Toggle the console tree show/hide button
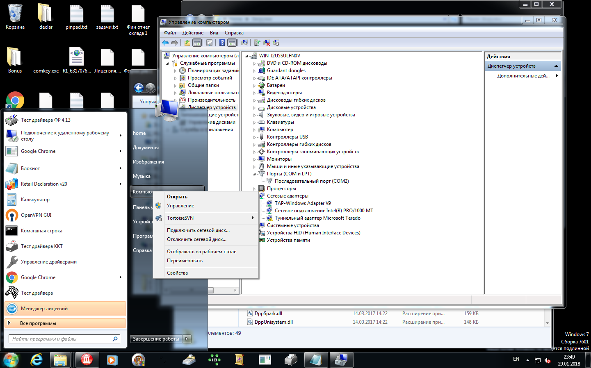Screen dimensions: 591x368 click(x=197, y=43)
